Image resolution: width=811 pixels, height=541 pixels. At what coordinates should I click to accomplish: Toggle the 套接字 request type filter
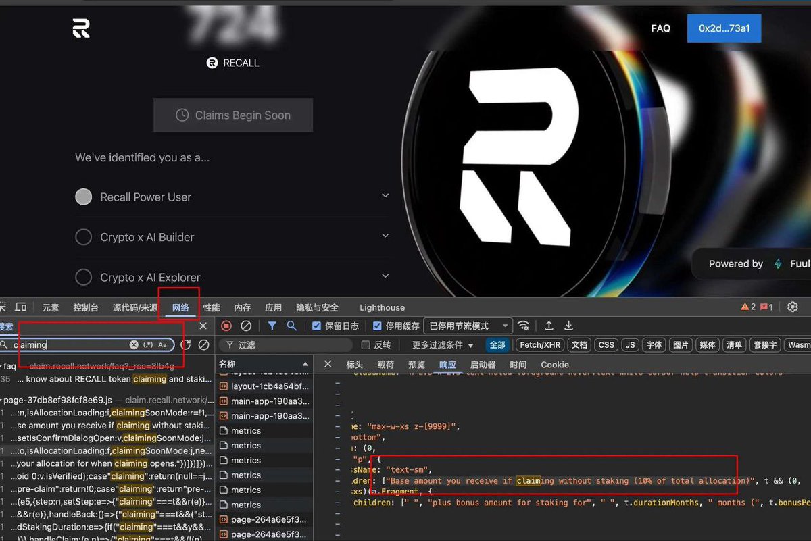765,344
